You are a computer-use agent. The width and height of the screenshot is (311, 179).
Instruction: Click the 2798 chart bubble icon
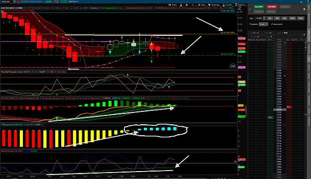[x=233, y=66]
